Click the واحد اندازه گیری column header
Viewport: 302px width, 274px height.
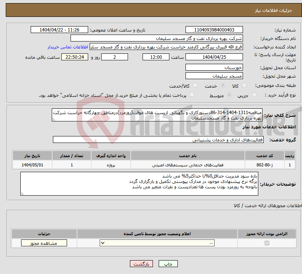tap(111, 156)
